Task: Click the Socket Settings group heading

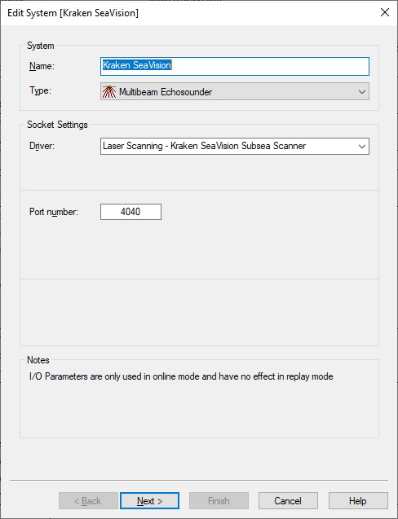Action: 57,125
